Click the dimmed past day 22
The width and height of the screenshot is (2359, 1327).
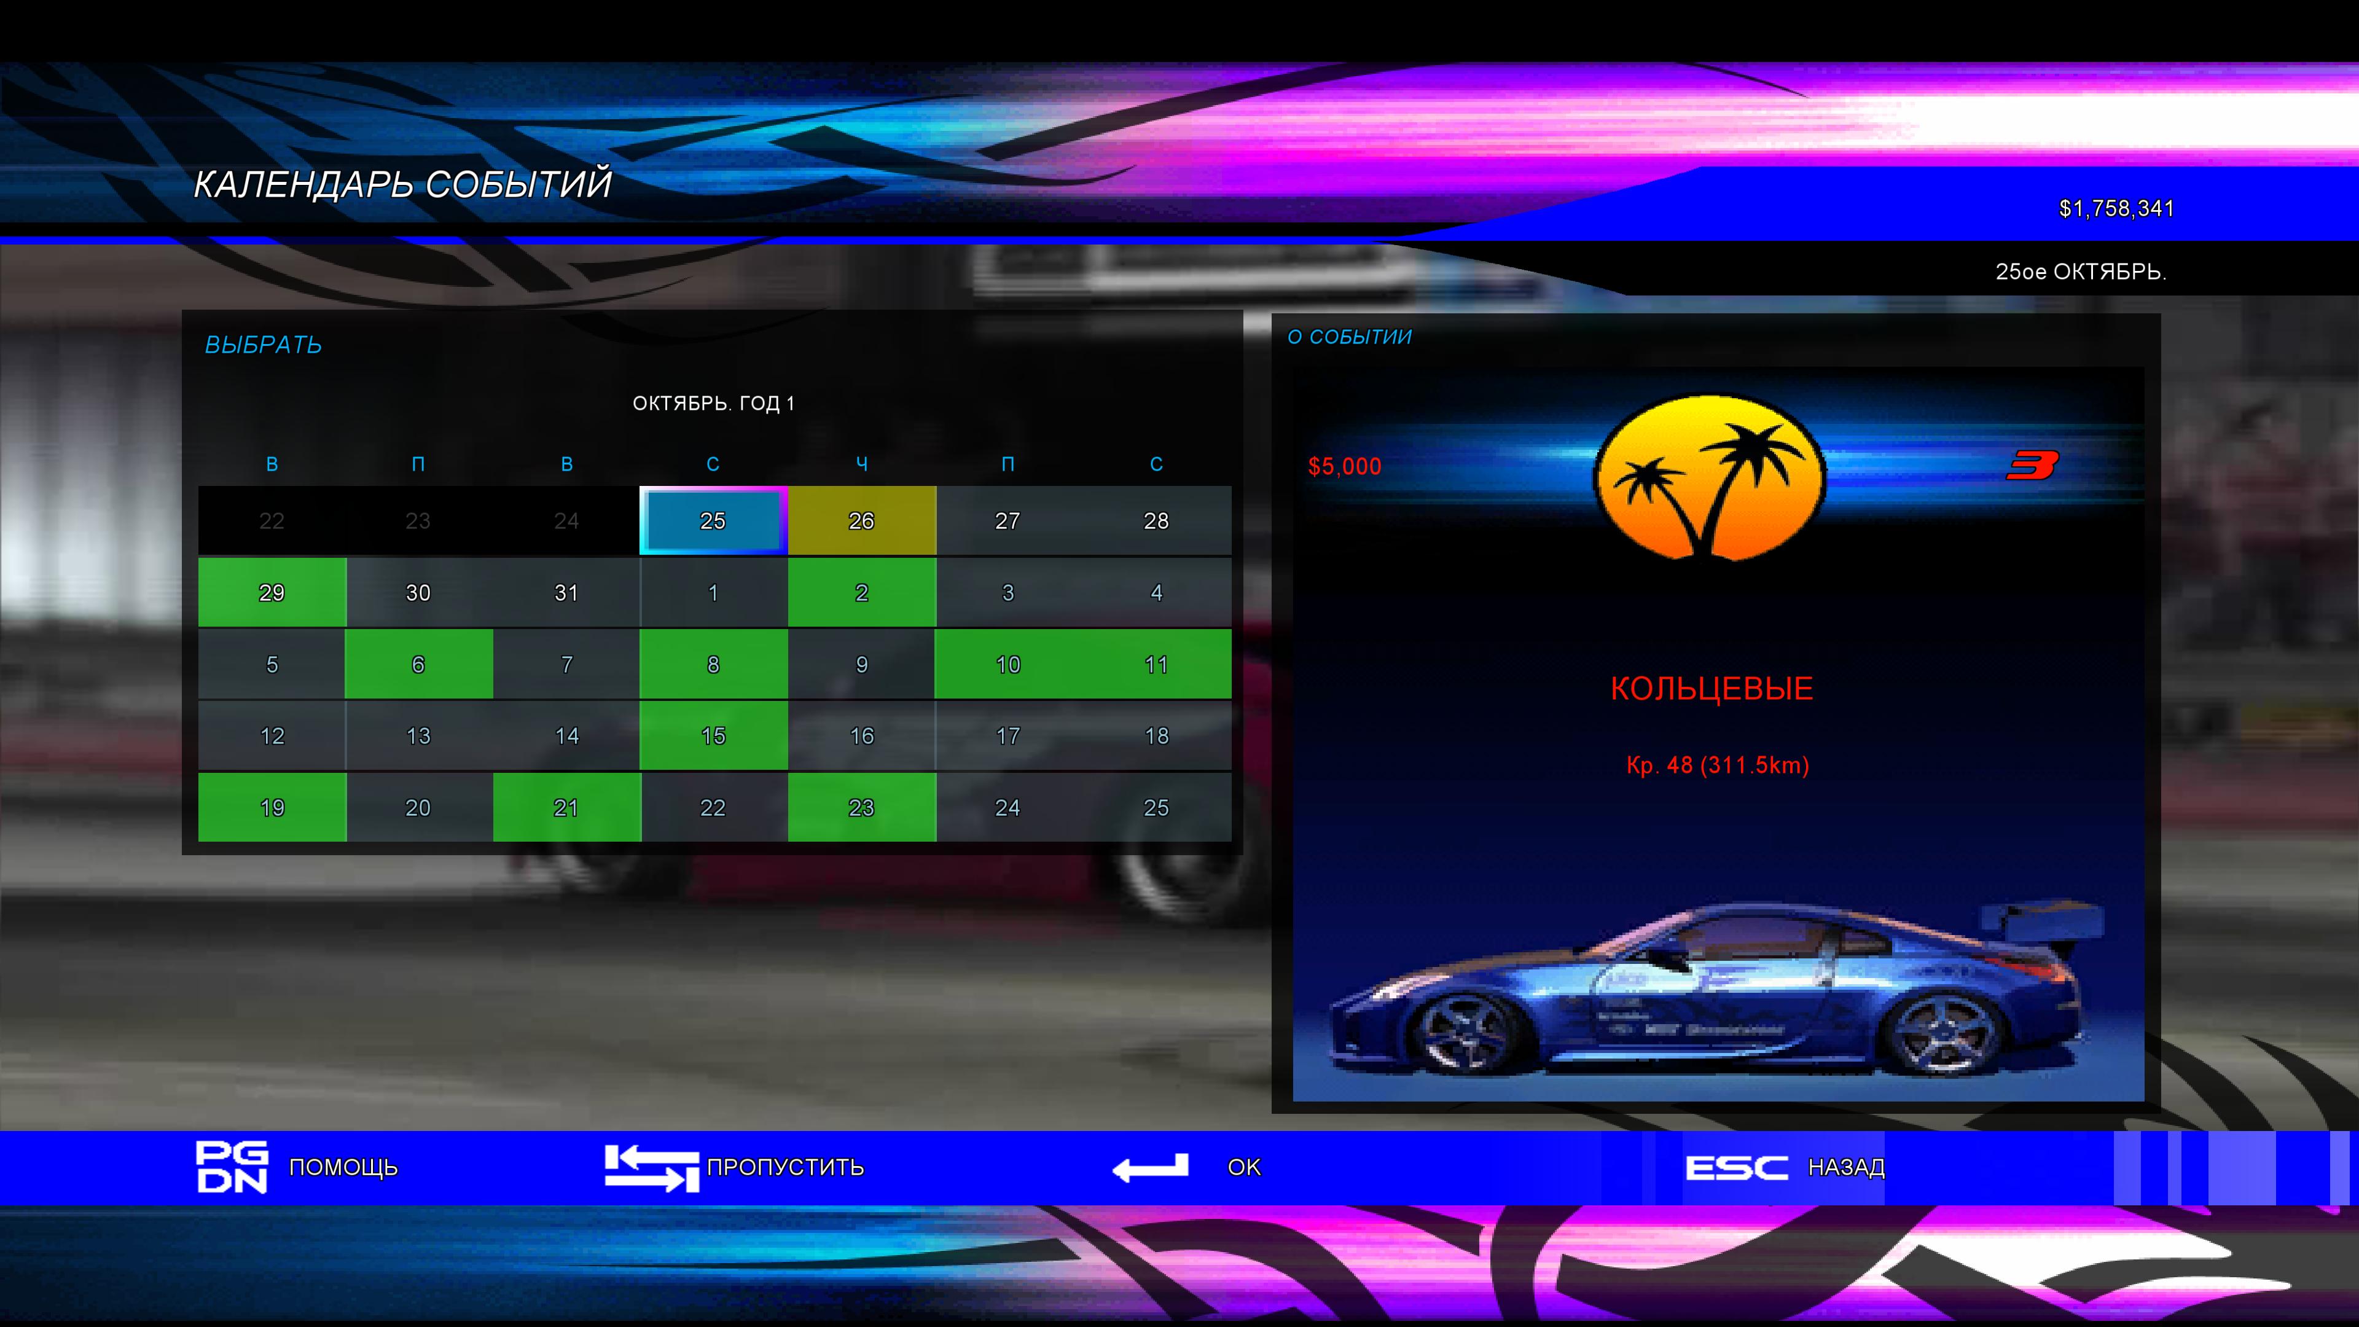point(272,520)
